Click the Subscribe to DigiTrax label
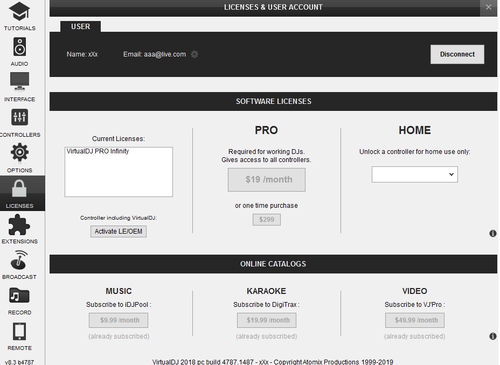500x365 pixels. coord(266,305)
